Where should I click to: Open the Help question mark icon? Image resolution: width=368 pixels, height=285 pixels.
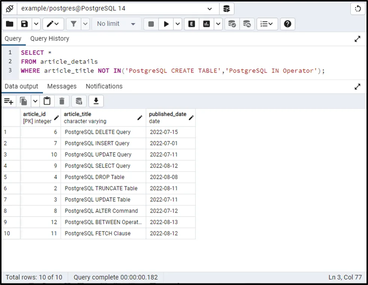coord(288,24)
